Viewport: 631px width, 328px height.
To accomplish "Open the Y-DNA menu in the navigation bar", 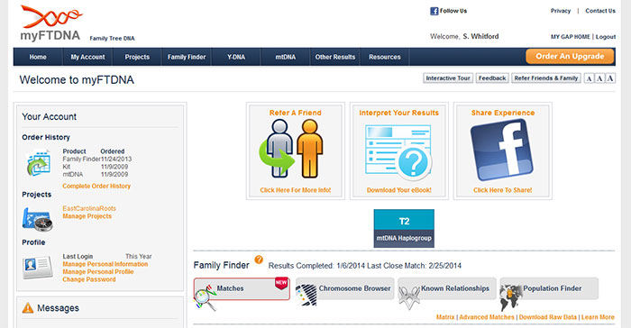I will coord(236,57).
